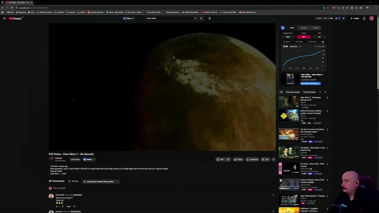Clear the search box with the X
Screen dimensions: 379x213
click(x=195, y=18)
